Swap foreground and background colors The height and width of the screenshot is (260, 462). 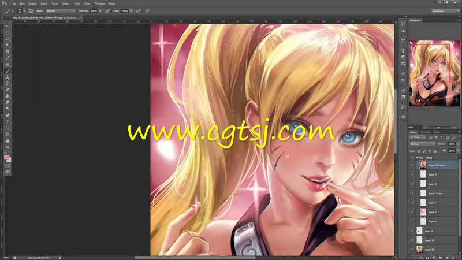10,153
